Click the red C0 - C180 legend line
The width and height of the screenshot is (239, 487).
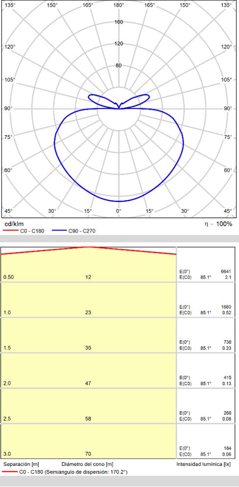[10, 231]
